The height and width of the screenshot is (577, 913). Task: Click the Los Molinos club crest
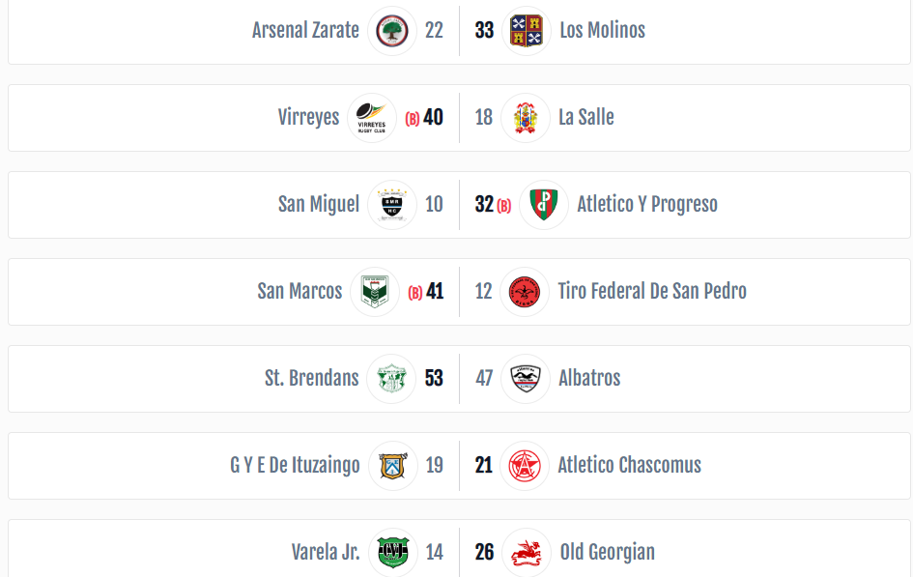[x=527, y=31]
